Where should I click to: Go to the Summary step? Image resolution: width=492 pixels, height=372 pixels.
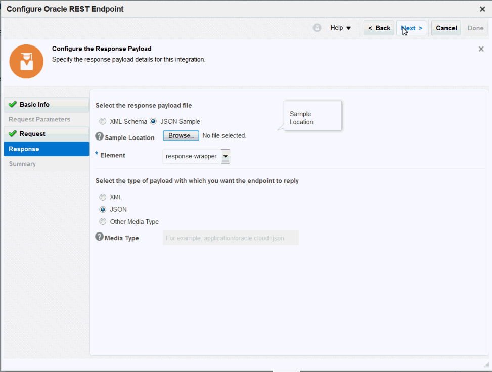(x=47, y=164)
